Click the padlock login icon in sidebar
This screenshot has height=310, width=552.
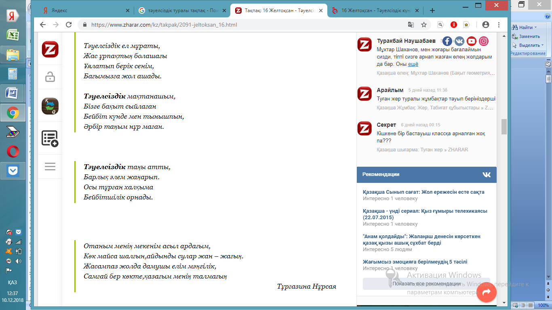50,77
